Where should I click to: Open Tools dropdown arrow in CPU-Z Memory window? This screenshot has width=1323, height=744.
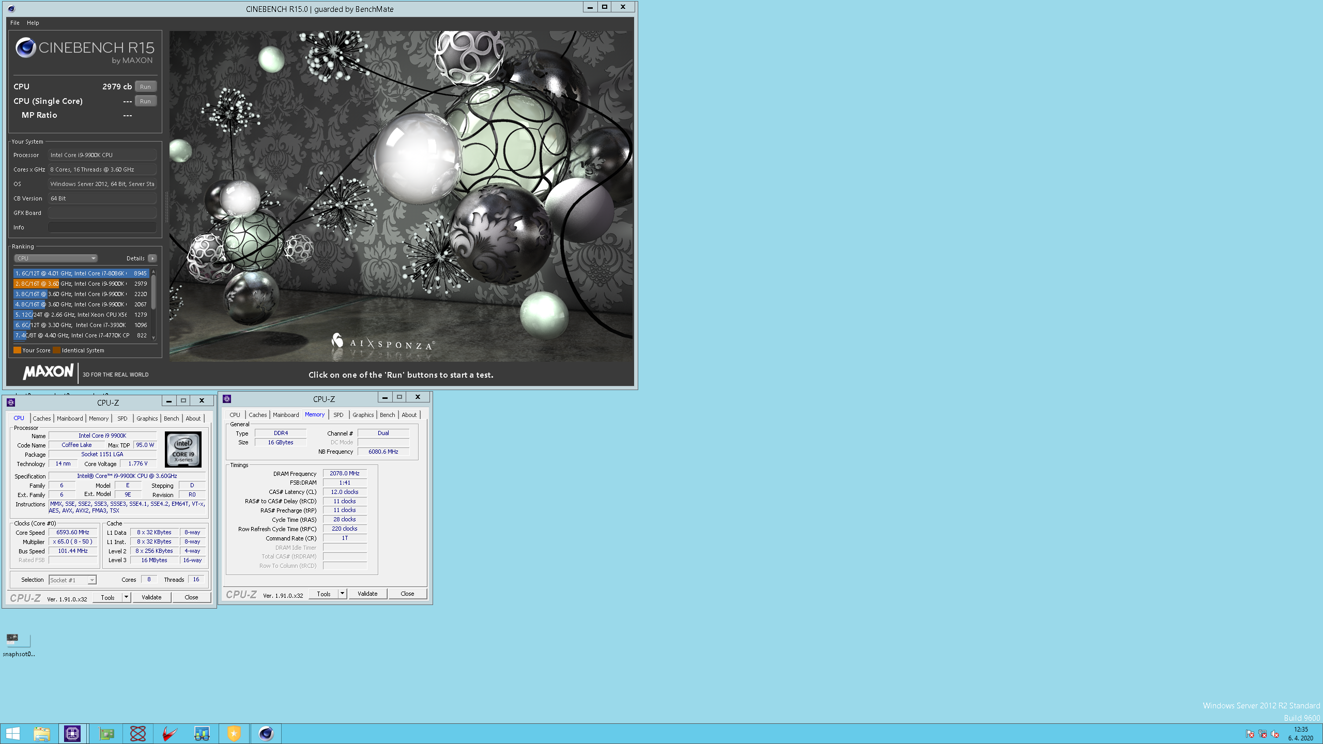click(342, 594)
